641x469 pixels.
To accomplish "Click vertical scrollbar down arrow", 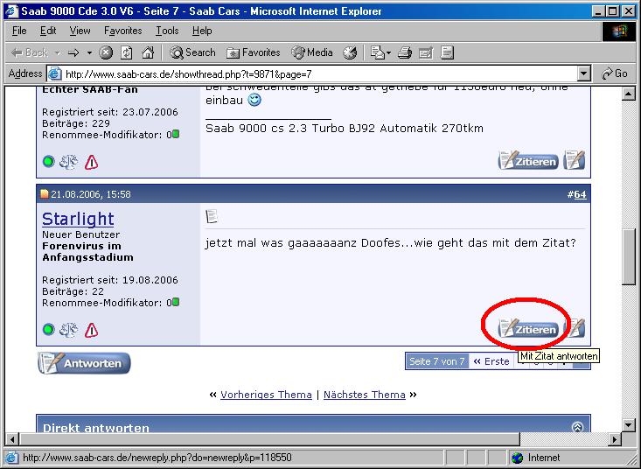I will 629,425.
